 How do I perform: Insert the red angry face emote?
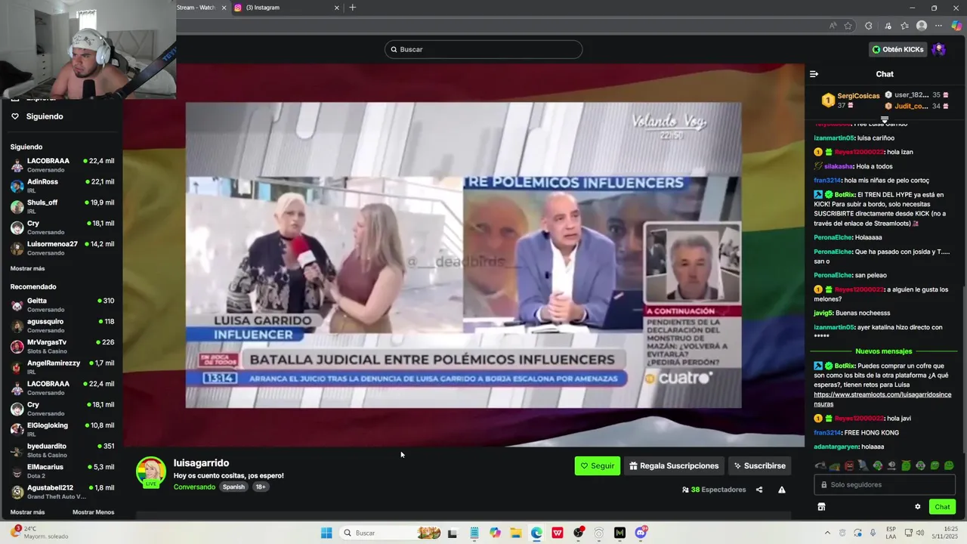pos(849,465)
